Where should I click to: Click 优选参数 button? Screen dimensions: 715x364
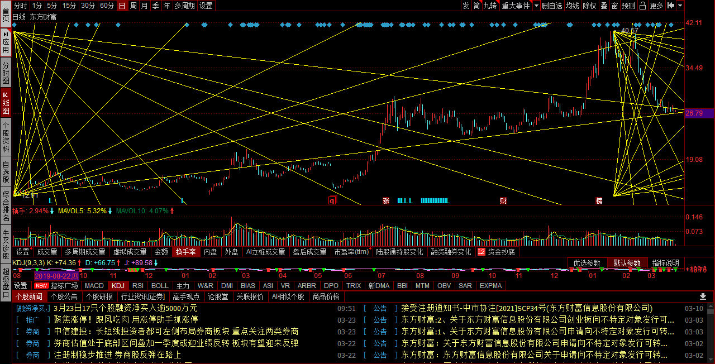[587, 263]
